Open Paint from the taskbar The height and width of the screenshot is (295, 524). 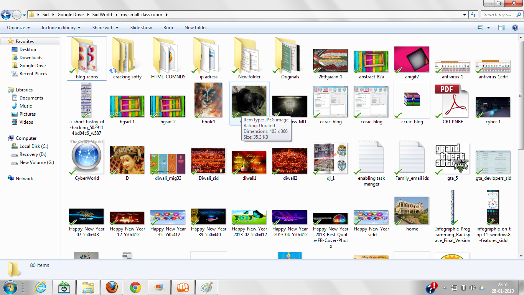[207, 287]
